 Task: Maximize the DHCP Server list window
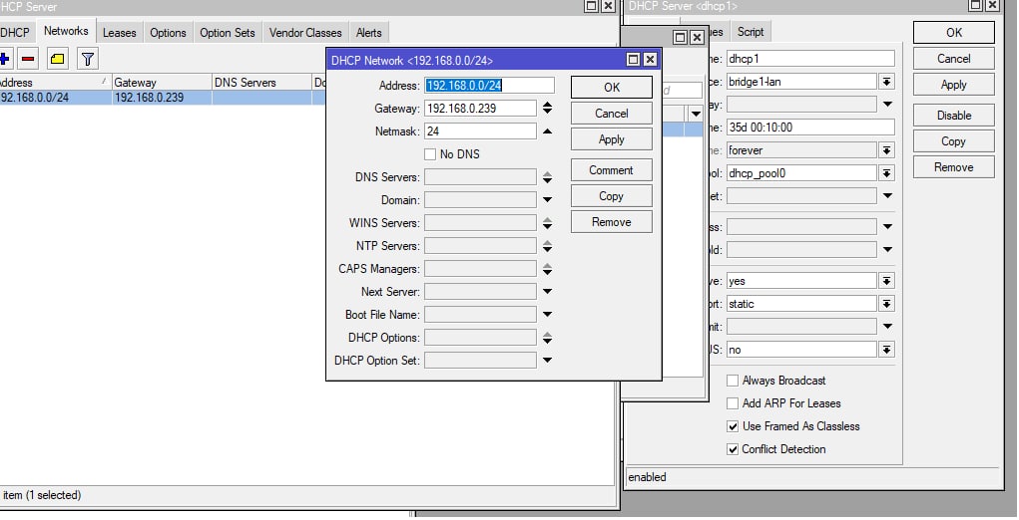click(x=592, y=6)
